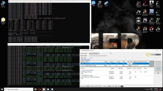163x91 pixels.
Task: Select the Devil May Cry shortcut icon
Action: (x=139, y=4)
